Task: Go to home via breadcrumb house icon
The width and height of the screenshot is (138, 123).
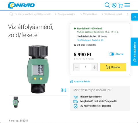Action: 11,14
